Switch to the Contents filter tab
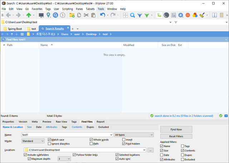This screenshot has height=163, width=229. point(77,127)
